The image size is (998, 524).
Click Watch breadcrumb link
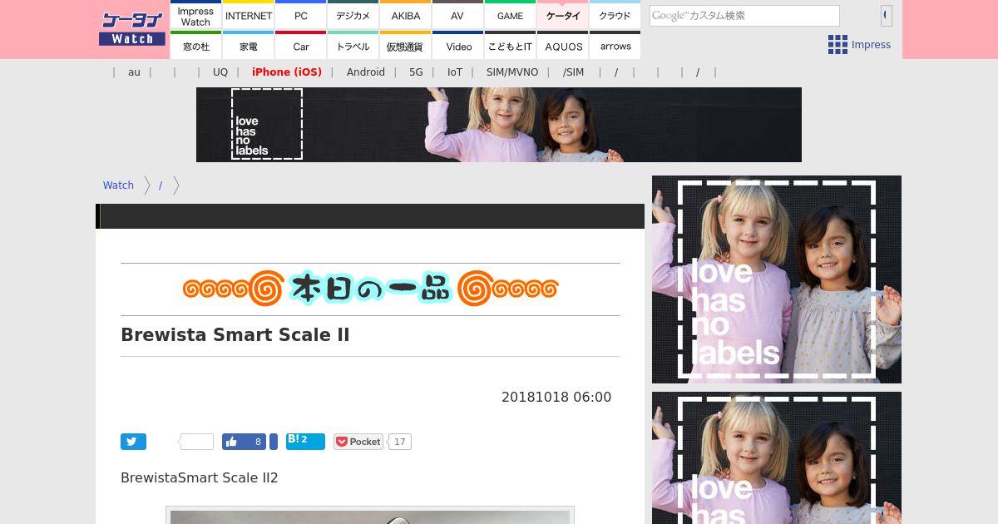(118, 185)
